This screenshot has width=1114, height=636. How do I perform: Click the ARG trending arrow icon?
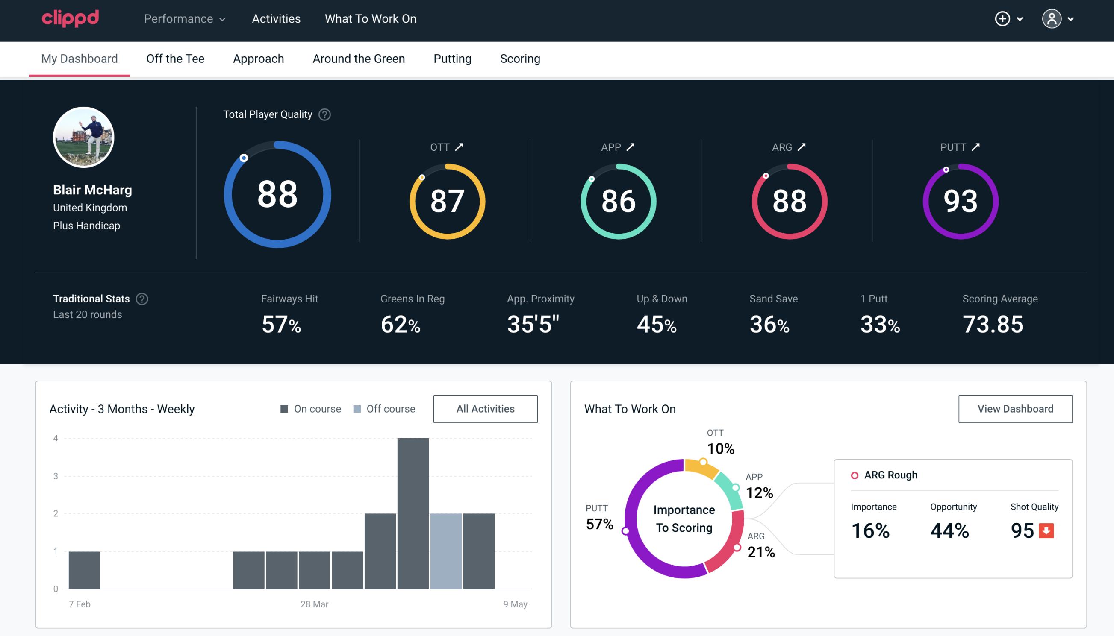pyautogui.click(x=803, y=147)
